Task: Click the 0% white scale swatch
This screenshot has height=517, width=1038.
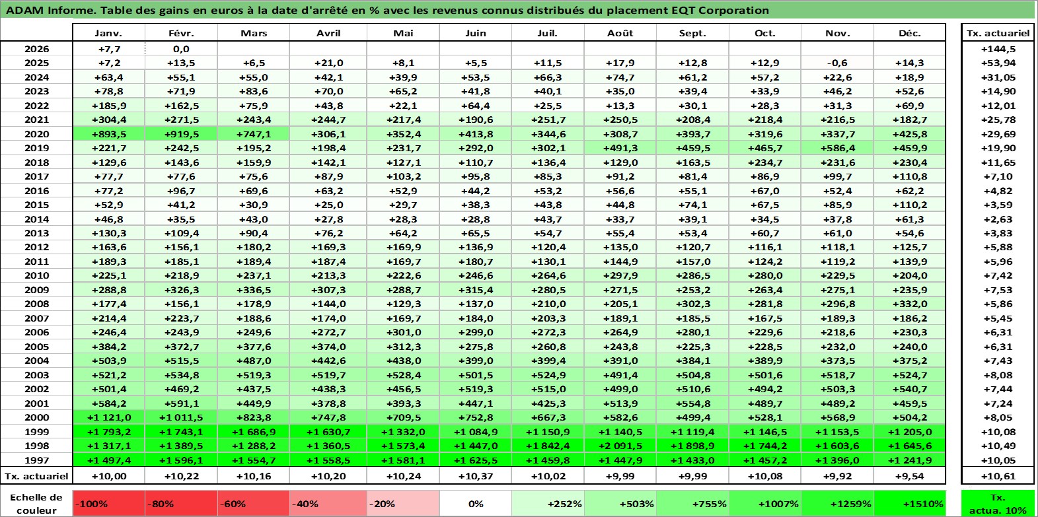Action: (x=475, y=503)
